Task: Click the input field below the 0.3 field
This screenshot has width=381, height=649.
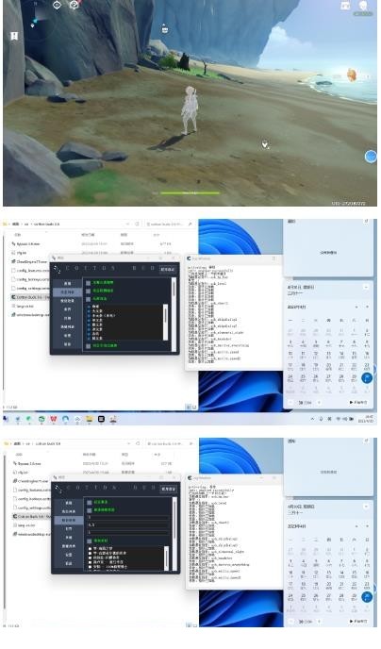Action: 128,532
